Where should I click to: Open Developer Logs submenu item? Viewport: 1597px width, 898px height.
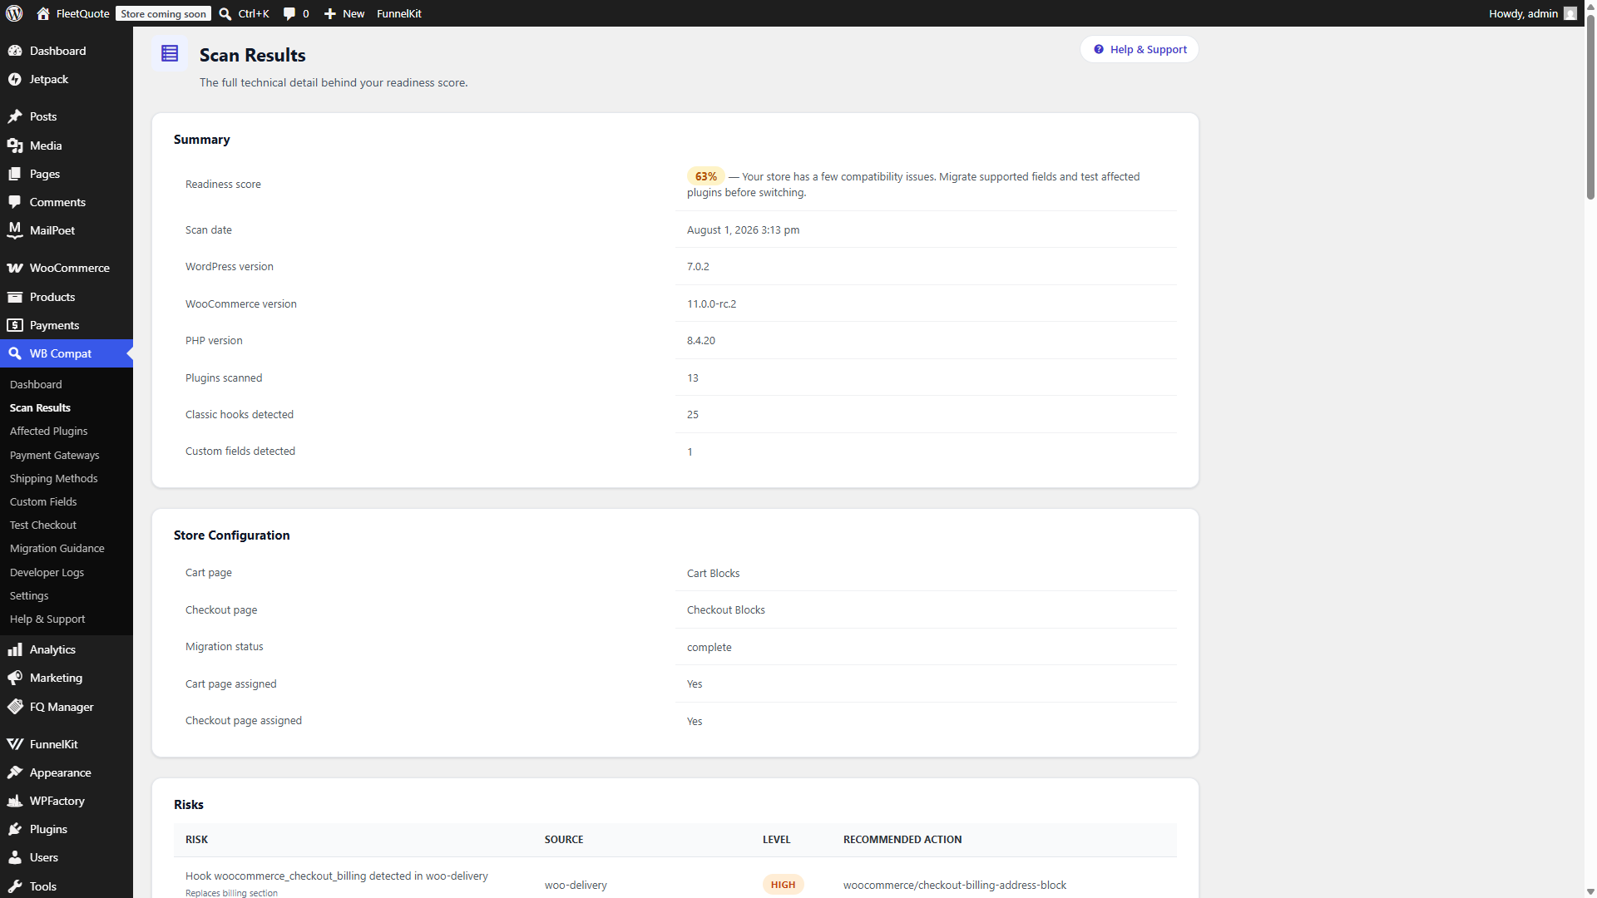pos(47,572)
